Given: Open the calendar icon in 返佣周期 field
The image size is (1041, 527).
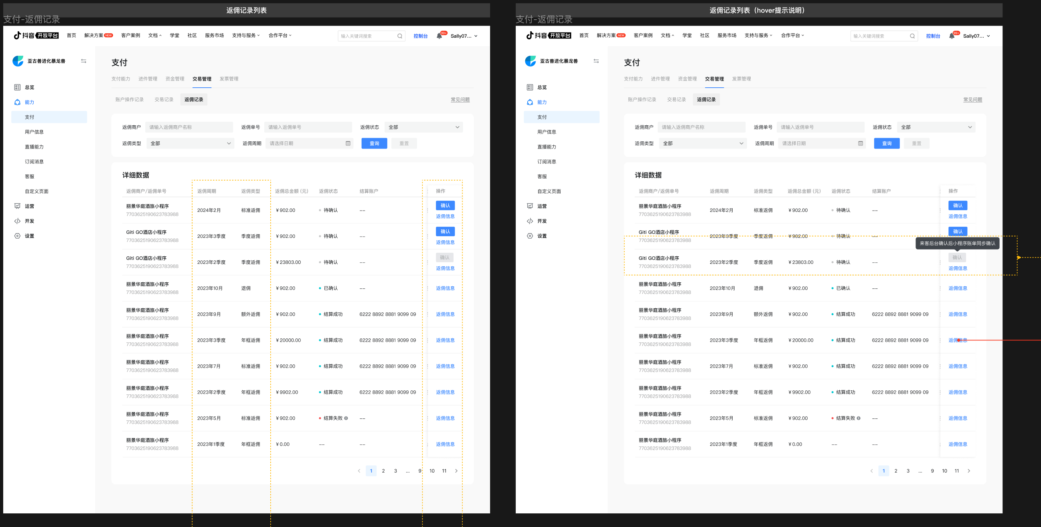Looking at the screenshot, I should click(348, 143).
